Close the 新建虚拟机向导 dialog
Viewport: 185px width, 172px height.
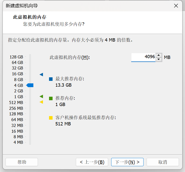(x=176, y=6)
